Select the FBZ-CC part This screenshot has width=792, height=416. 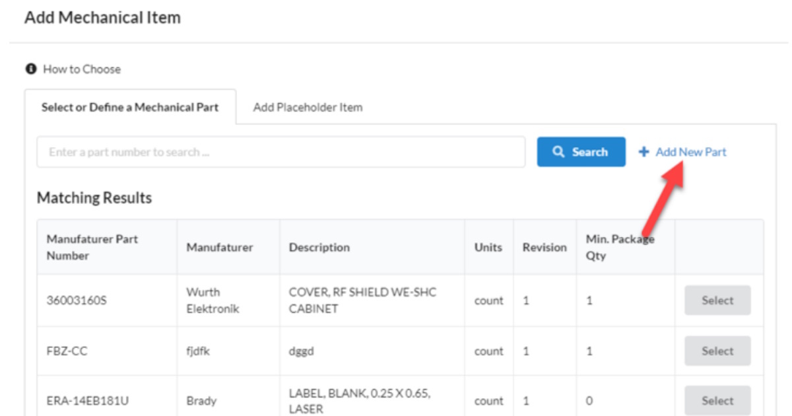pyautogui.click(x=717, y=351)
